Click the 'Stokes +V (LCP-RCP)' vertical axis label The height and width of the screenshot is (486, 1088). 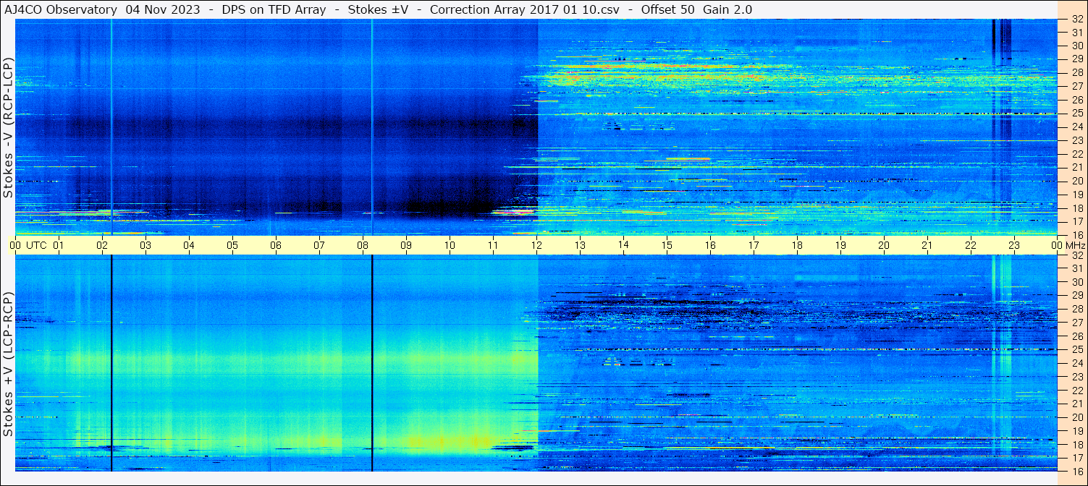(8, 365)
